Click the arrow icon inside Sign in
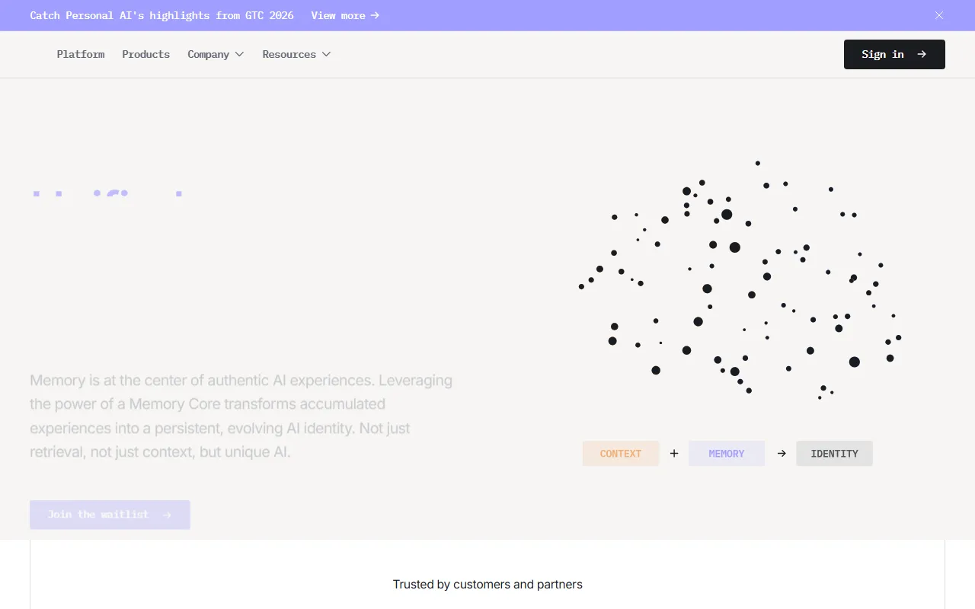 point(922,54)
